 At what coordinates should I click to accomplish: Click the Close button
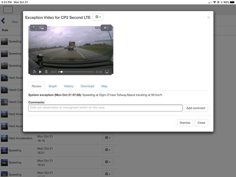coord(201,123)
